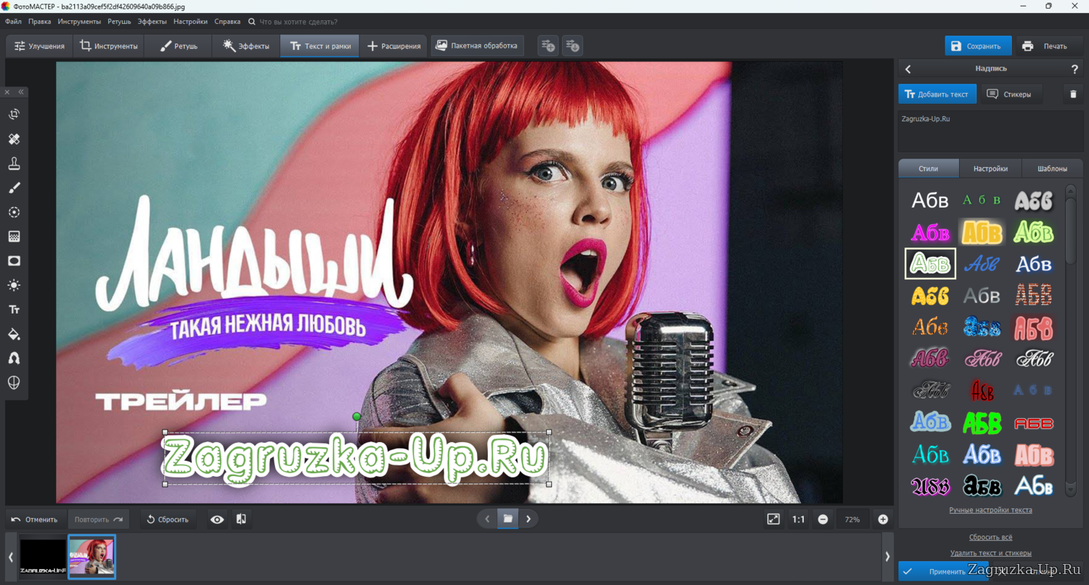
Task: Open the Эффекты menu in menu bar
Action: 152,22
